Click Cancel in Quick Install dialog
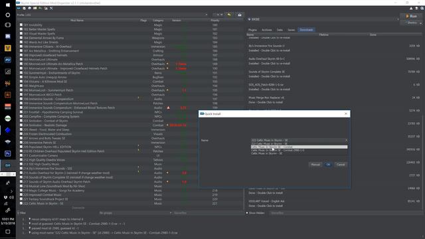The height and width of the screenshot is (239, 425). 341,165
